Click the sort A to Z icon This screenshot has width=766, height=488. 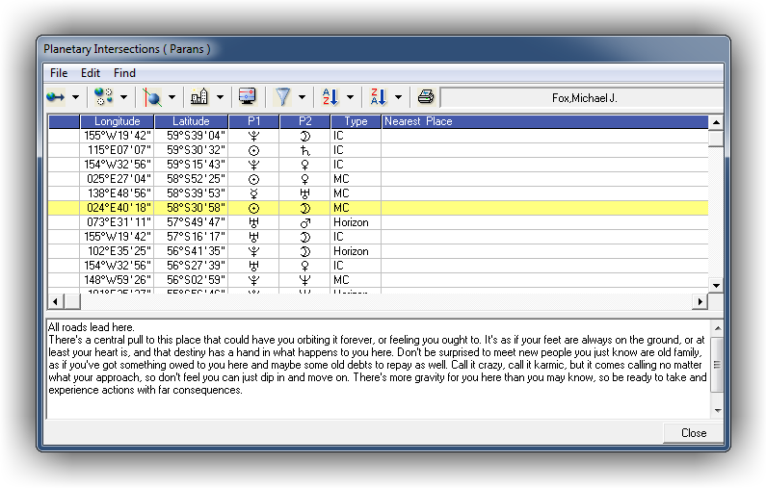330,96
